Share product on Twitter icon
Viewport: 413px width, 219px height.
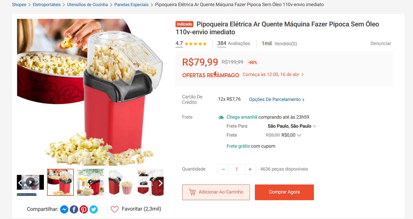[x=94, y=209]
